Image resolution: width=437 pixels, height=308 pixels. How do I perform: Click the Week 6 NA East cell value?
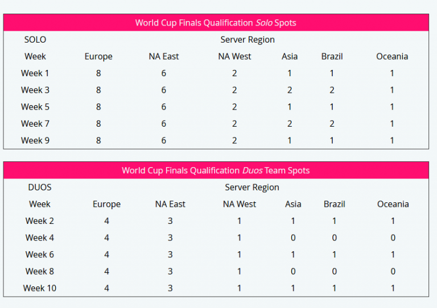pyautogui.click(x=170, y=255)
